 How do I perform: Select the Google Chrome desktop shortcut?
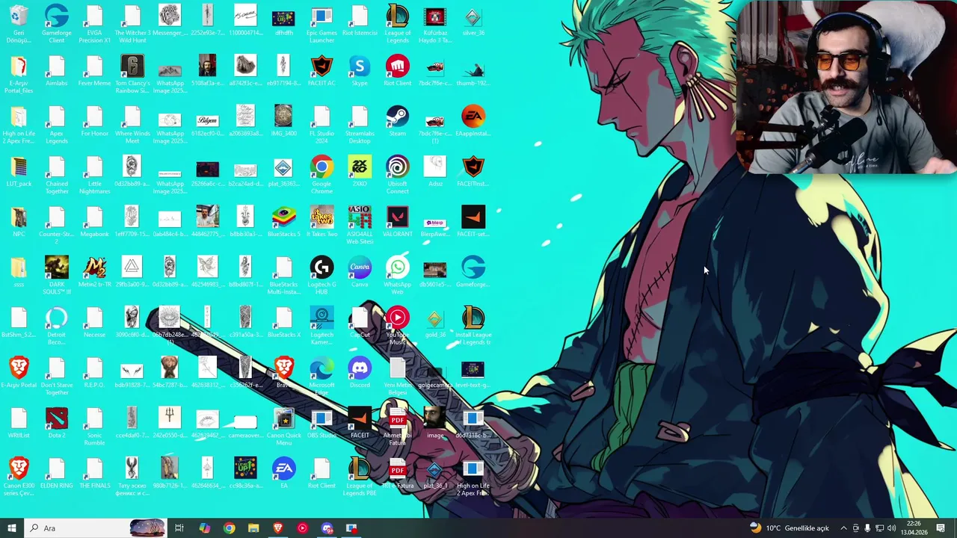coord(321,175)
